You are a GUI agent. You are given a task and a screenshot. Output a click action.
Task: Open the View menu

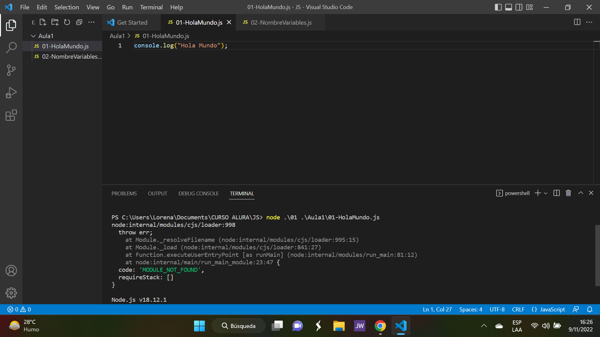tap(93, 7)
